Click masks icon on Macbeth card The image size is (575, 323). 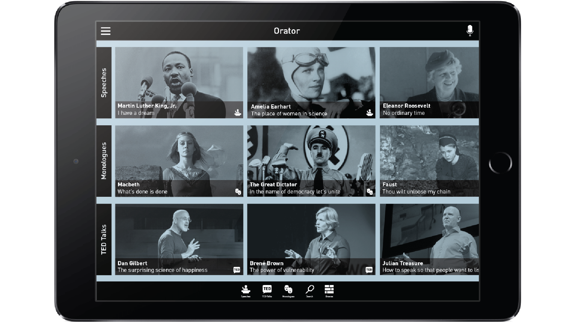238,192
